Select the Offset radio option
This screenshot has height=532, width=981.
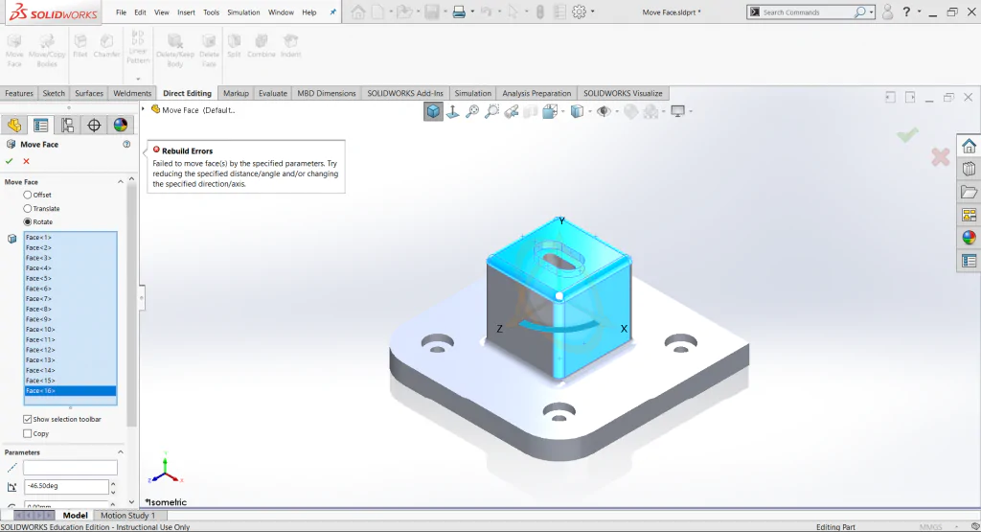click(28, 195)
